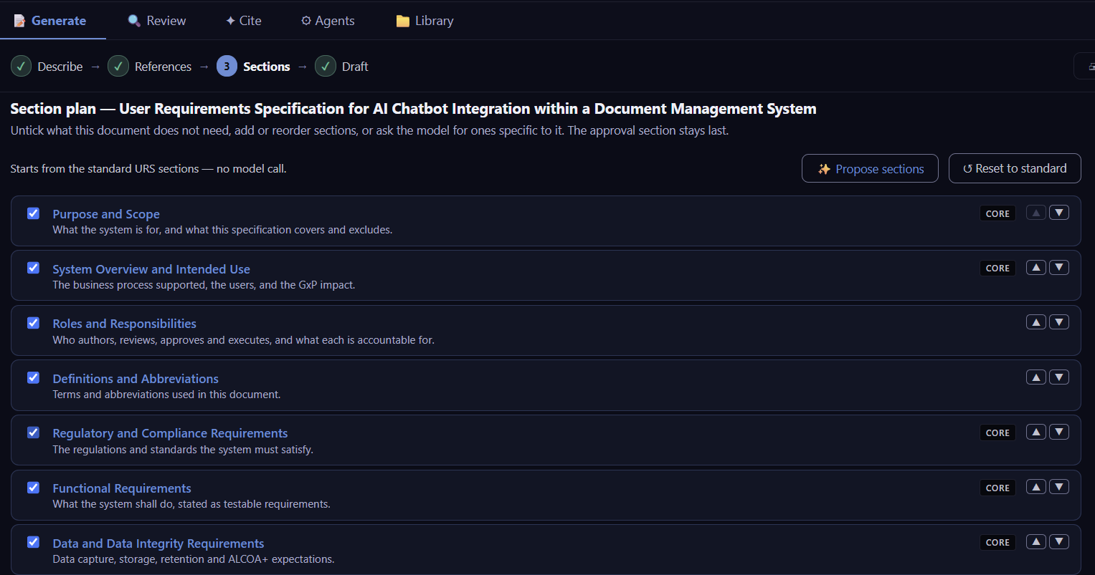Click 'Terms and abbreviations used in this document.'
Viewport: 1095px width, 575px height.
tap(166, 395)
